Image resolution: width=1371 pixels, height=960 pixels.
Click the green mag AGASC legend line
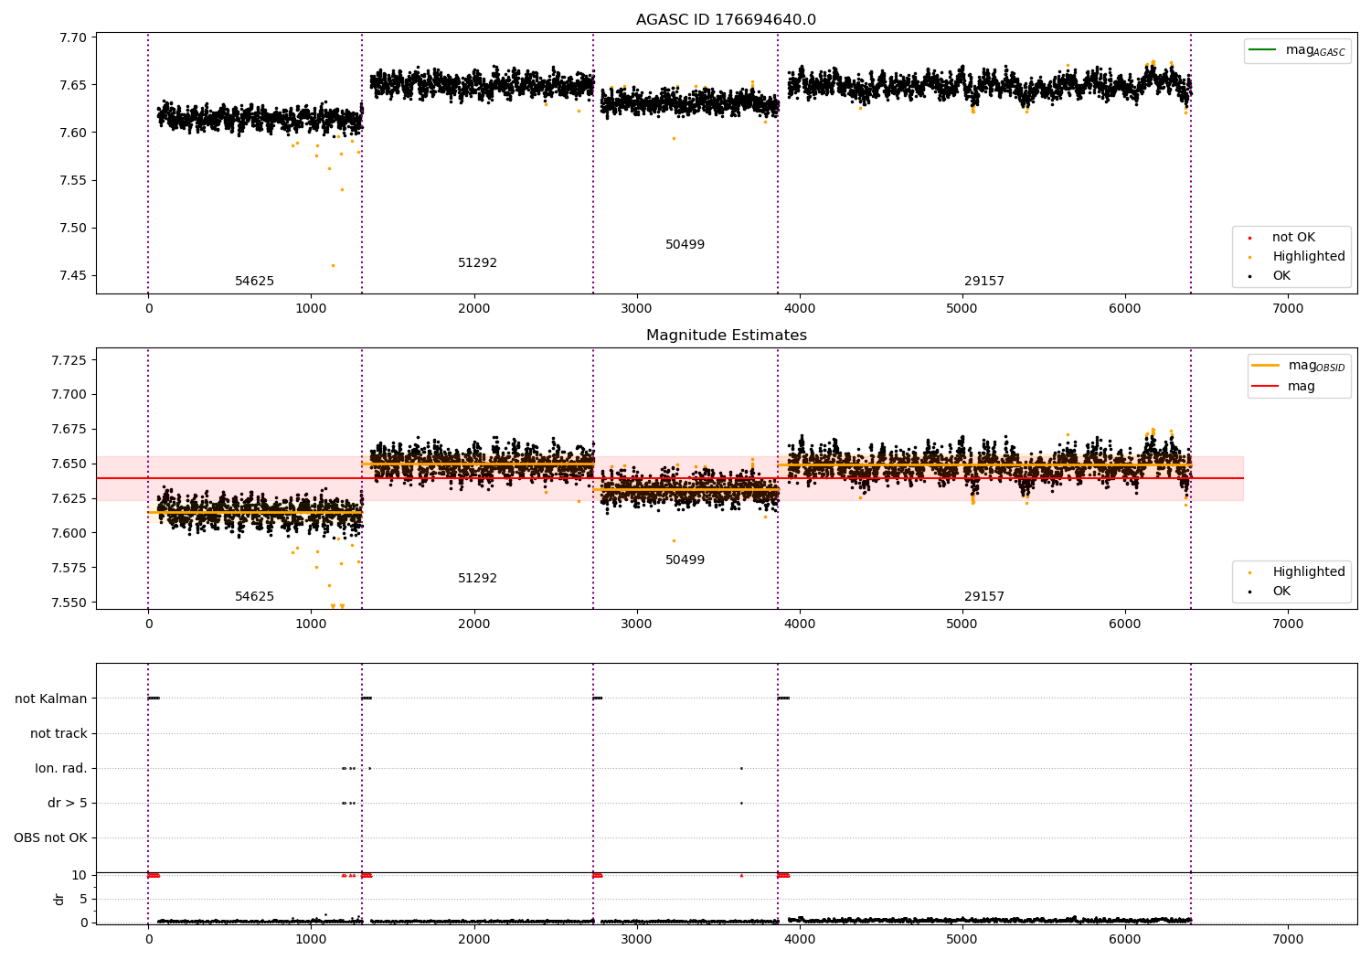[1262, 50]
